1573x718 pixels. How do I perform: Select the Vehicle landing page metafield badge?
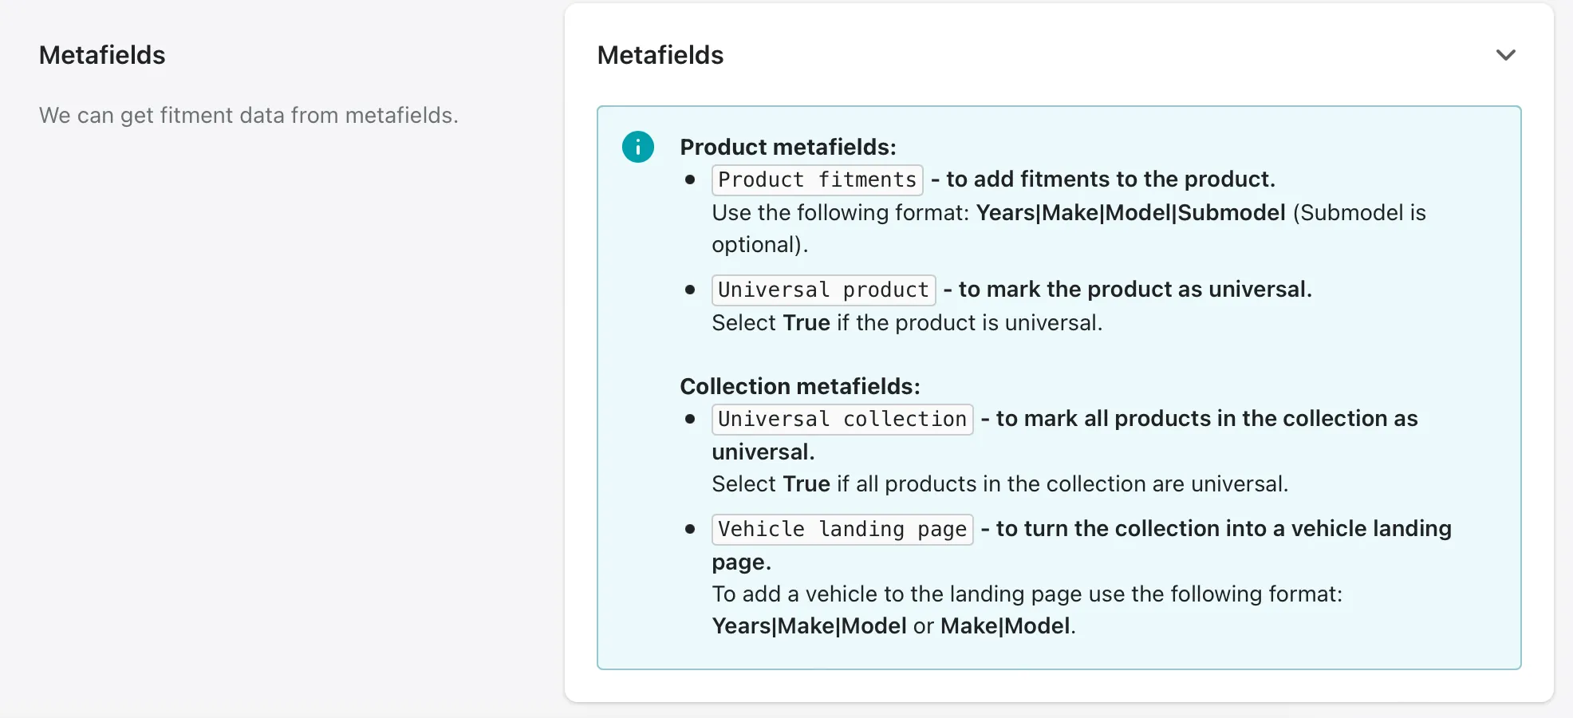tap(842, 529)
